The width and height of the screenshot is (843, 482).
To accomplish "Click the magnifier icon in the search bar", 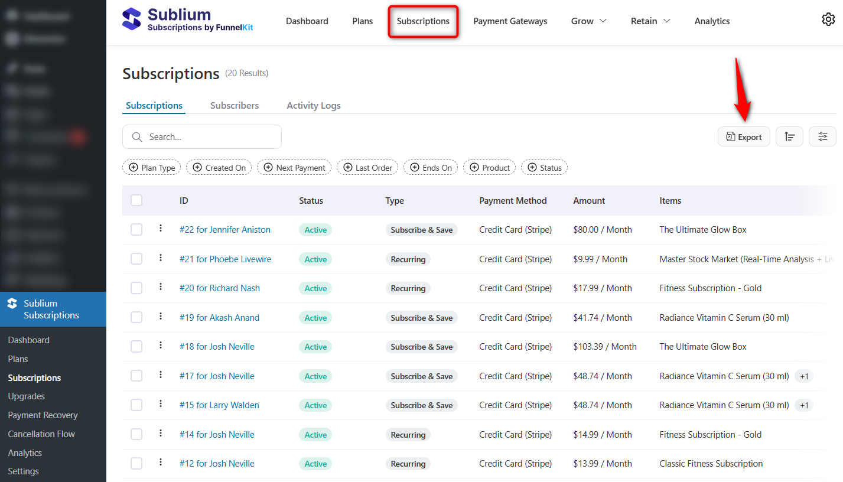I will (136, 136).
